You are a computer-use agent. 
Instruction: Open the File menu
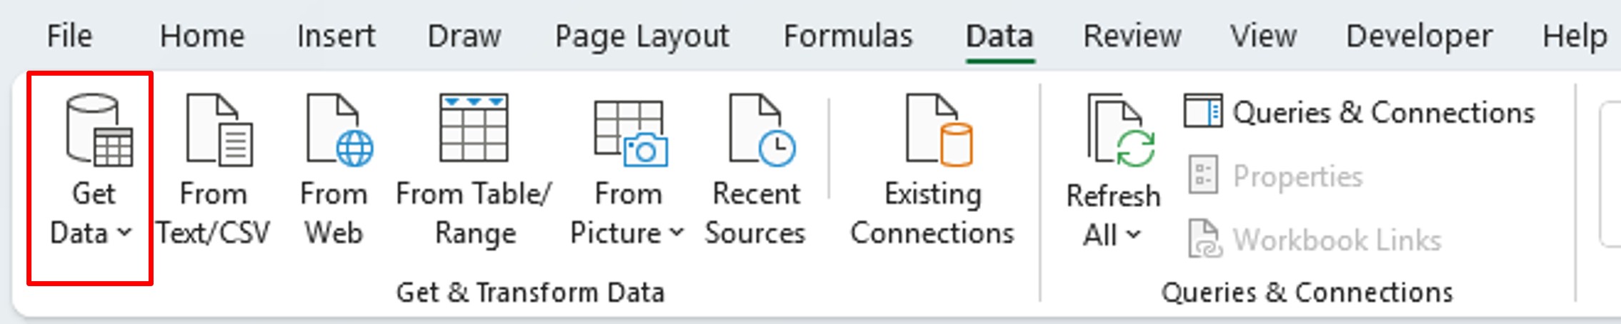[69, 36]
